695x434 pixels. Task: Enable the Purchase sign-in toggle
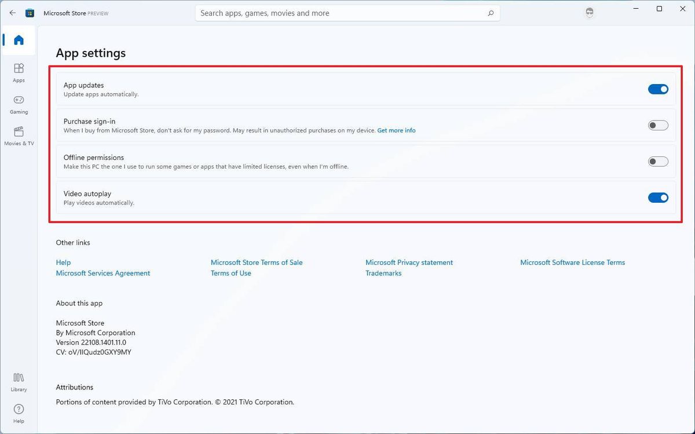658,125
